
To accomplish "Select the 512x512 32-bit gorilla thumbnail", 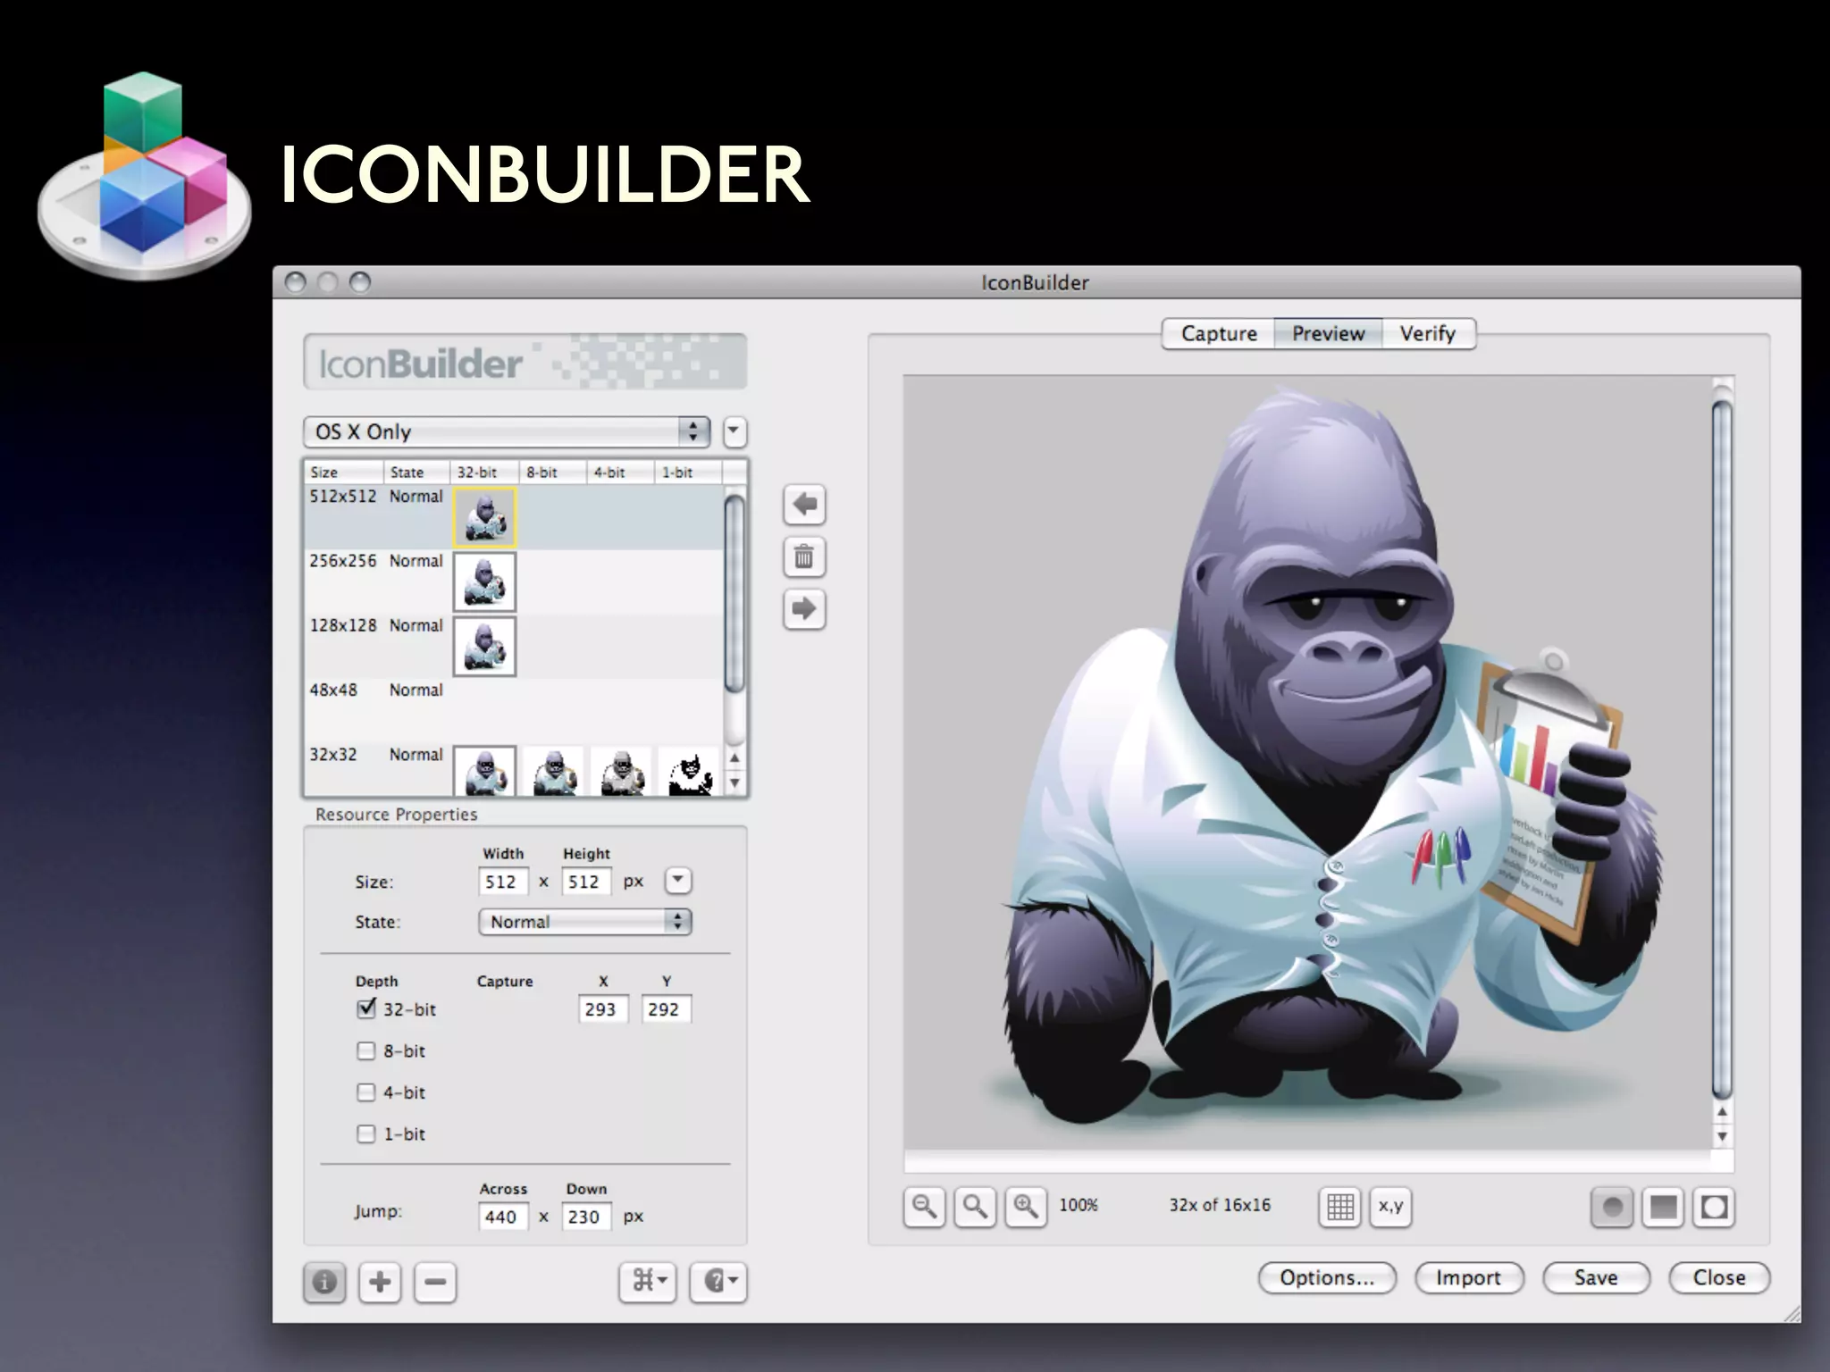I will (484, 517).
